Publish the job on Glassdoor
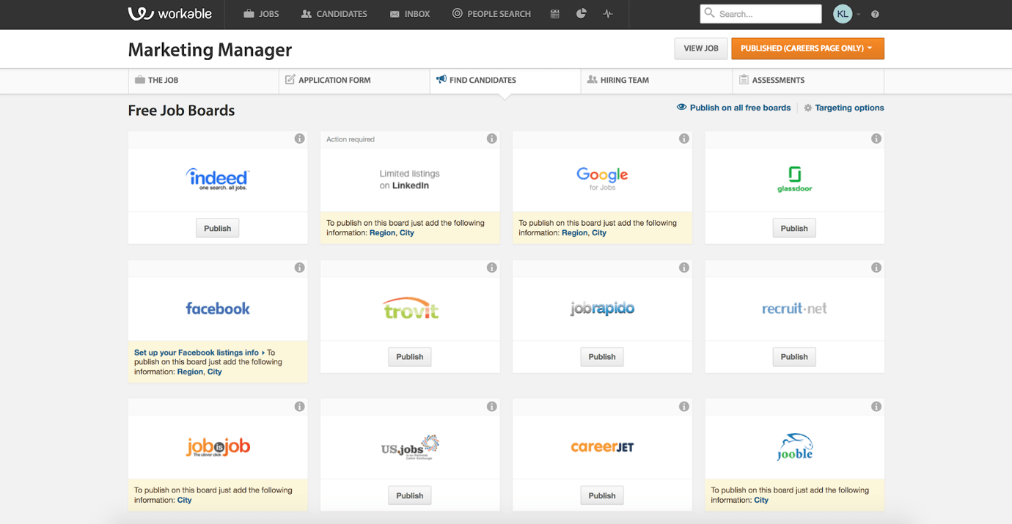 point(794,229)
